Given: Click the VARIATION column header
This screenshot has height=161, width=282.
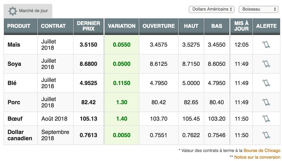Looking at the screenshot, I should tap(121, 26).
